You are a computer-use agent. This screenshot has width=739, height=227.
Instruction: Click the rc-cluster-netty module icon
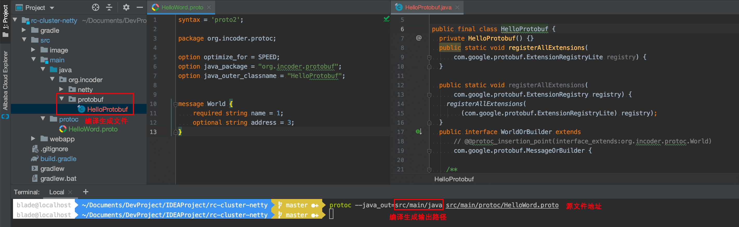click(x=26, y=20)
